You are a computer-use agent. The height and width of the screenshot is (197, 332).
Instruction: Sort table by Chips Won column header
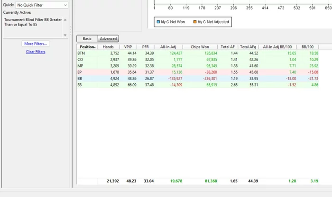point(200,47)
